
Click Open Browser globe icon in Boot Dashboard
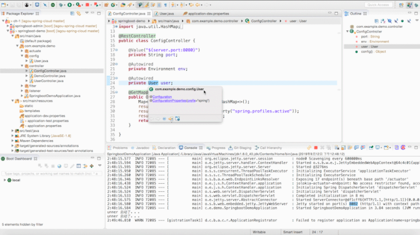[x=59, y=166]
